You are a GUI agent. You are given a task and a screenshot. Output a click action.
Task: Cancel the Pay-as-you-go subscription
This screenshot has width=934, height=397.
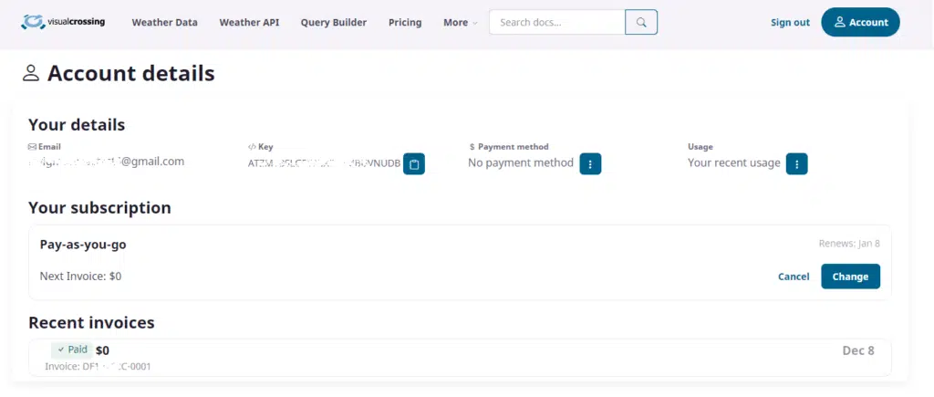tap(793, 277)
